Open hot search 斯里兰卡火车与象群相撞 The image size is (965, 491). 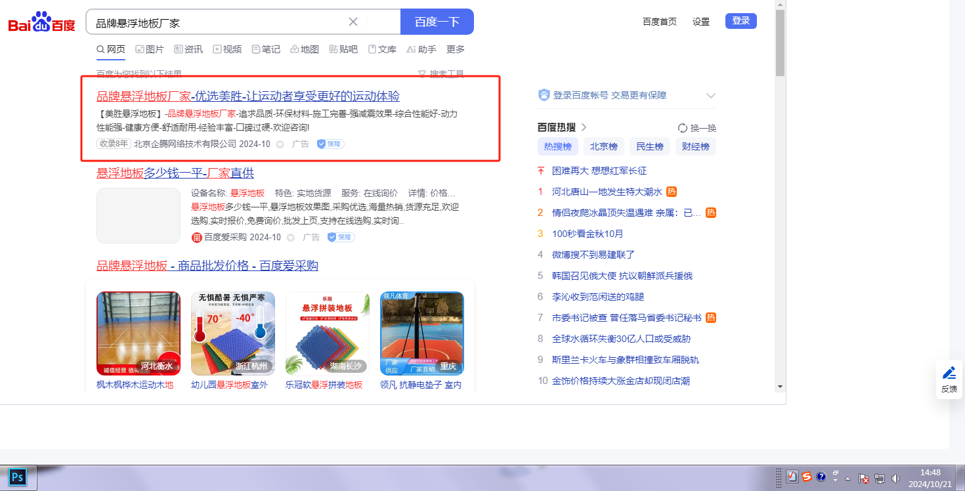coord(626,360)
